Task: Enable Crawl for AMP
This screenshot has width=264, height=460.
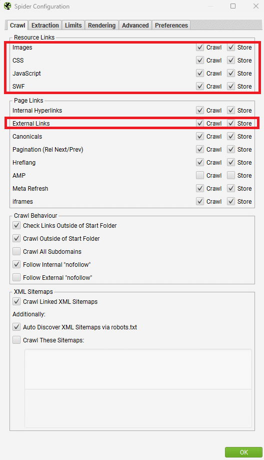Action: 200,175
